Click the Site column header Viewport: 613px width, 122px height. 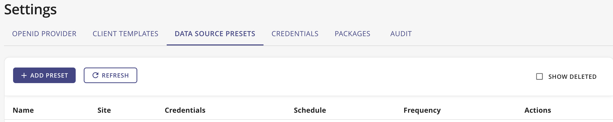coord(104,110)
